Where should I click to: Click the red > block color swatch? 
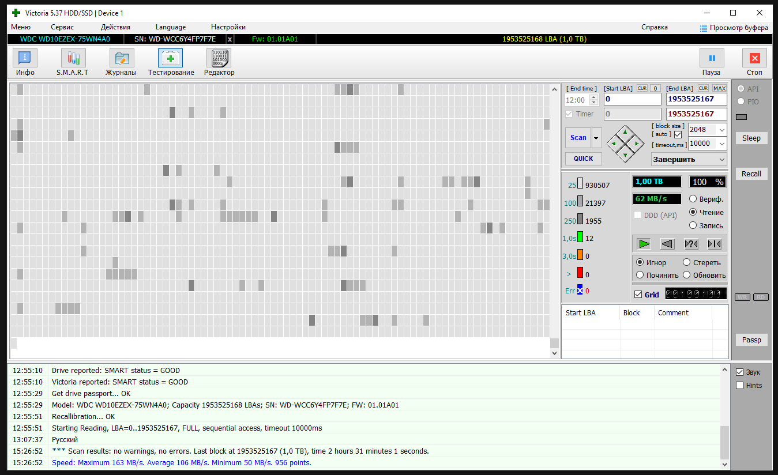pyautogui.click(x=580, y=273)
